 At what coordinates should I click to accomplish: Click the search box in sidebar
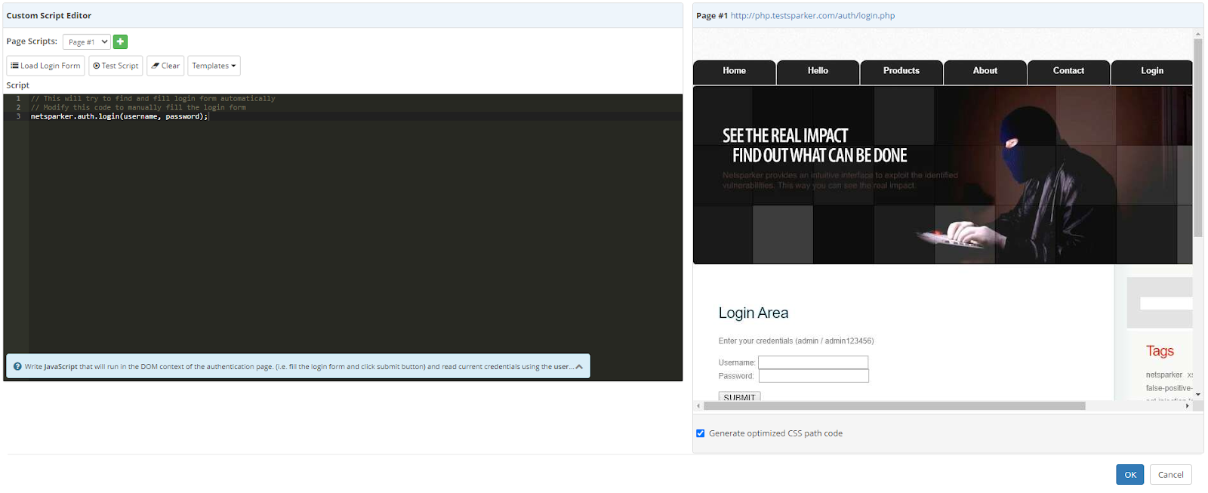pyautogui.click(x=1166, y=304)
